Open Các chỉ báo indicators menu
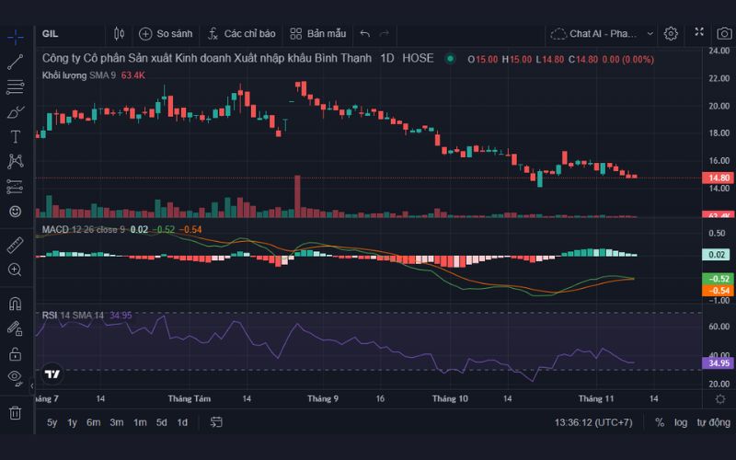This screenshot has height=460, width=736. pyautogui.click(x=242, y=34)
